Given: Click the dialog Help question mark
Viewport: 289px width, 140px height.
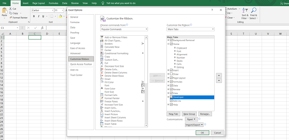Looking at the screenshot, I should (212, 10).
